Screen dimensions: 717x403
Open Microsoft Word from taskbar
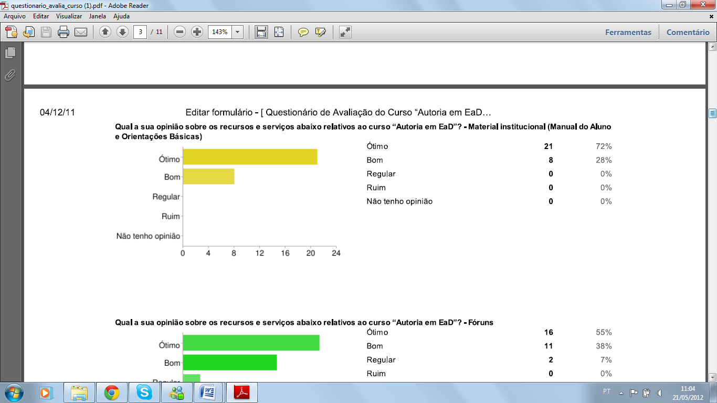(x=209, y=392)
